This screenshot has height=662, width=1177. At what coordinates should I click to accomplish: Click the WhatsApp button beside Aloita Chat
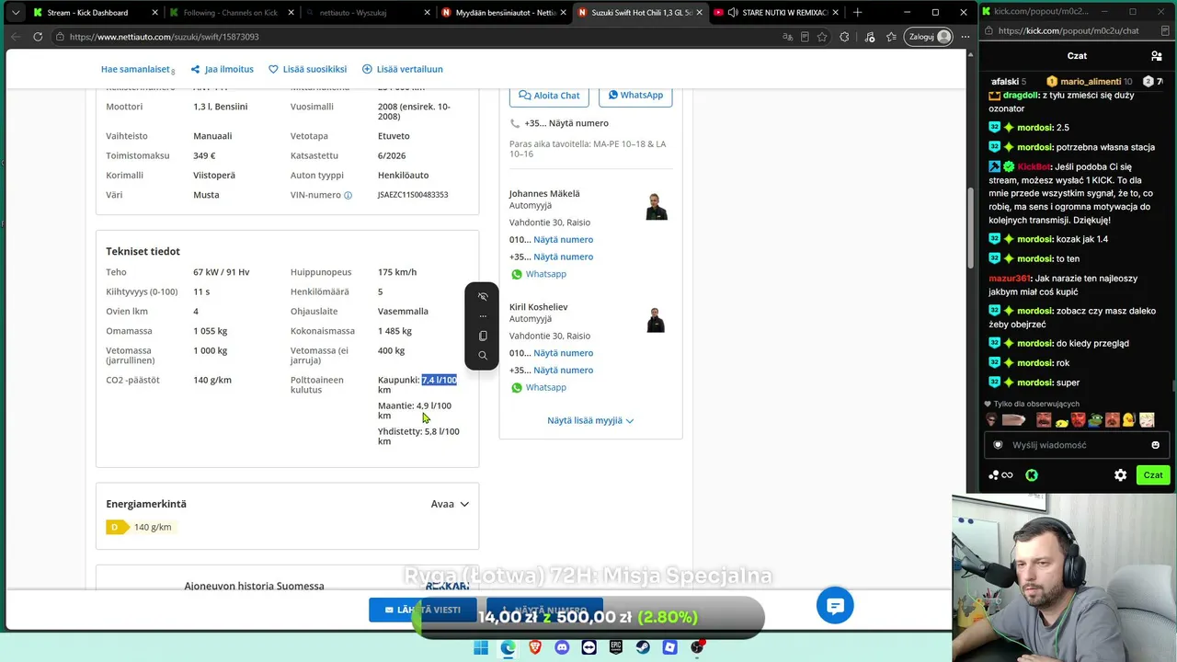tap(635, 95)
